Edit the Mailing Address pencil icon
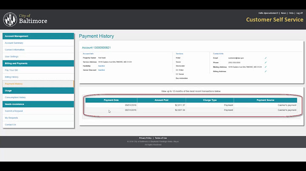This screenshot has height=171, width=306. pyautogui.click(x=266, y=67)
